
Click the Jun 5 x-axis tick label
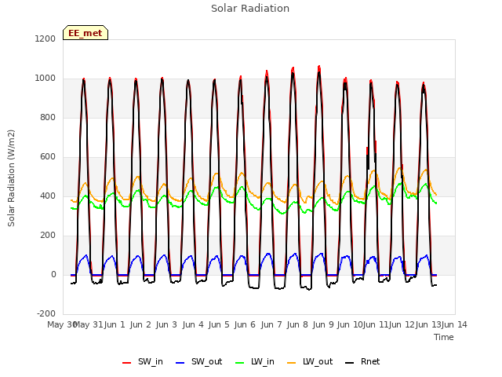[219, 324]
